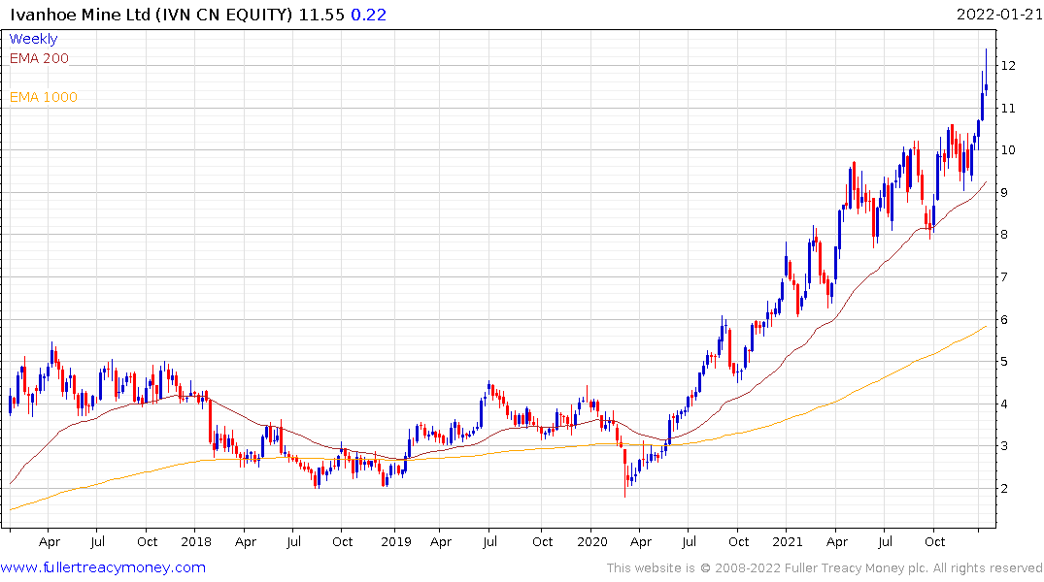Click the end of the EMA 200 line
This screenshot has height=582, width=1044.
(x=986, y=182)
